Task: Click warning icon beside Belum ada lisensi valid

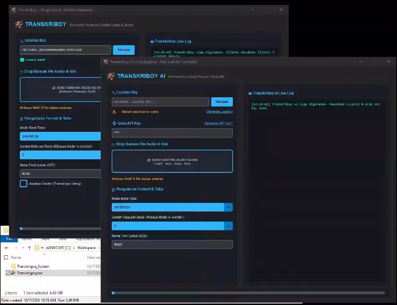Action: (x=114, y=112)
